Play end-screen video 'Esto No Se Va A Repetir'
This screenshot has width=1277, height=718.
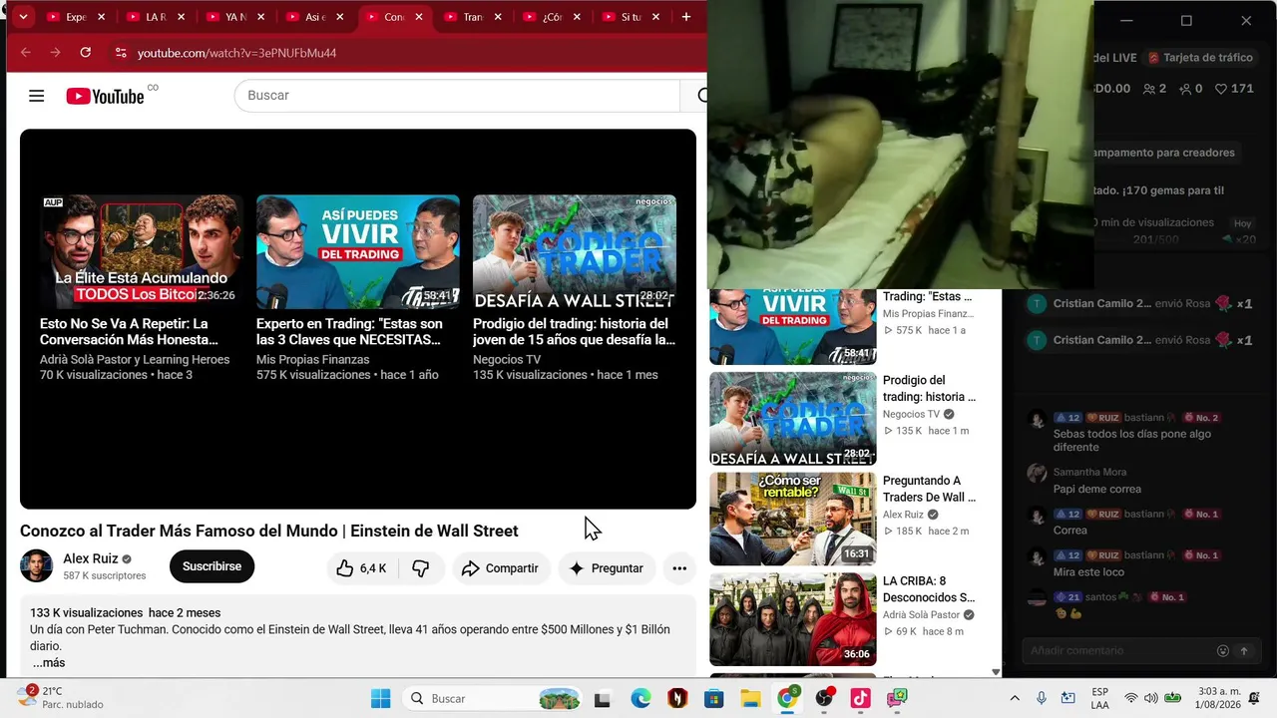[x=142, y=251]
